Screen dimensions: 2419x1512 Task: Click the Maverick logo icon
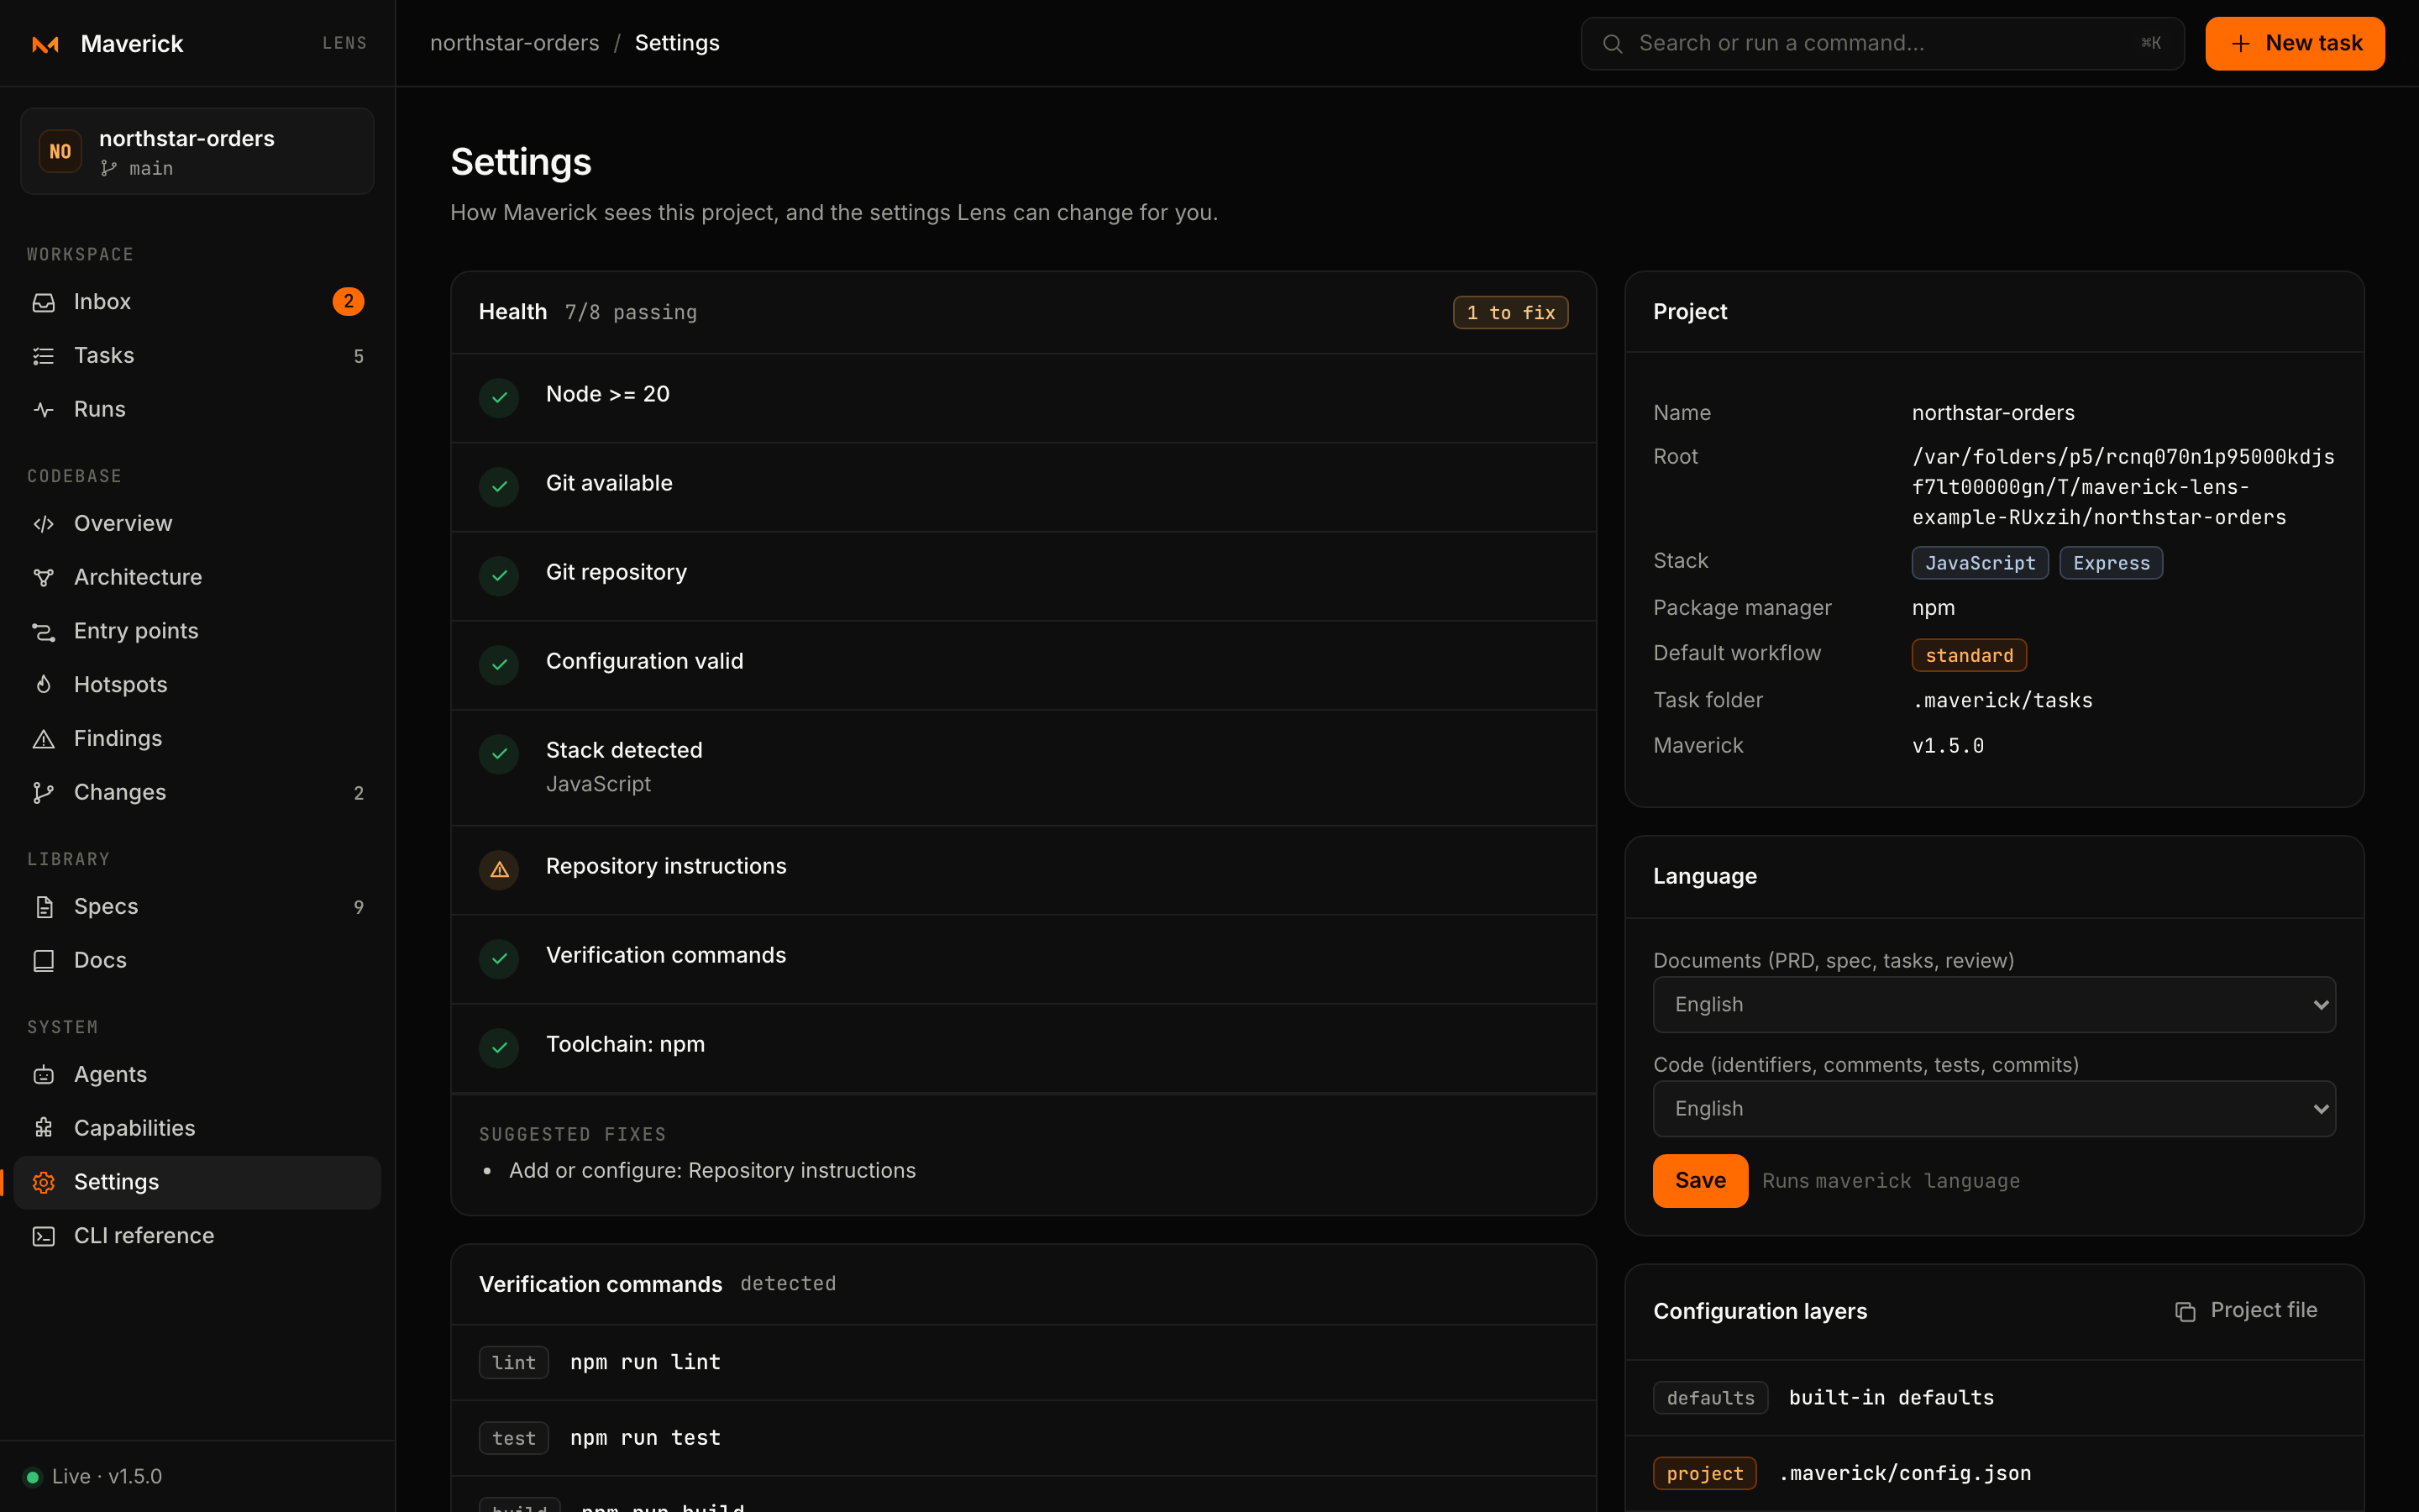coord(45,44)
